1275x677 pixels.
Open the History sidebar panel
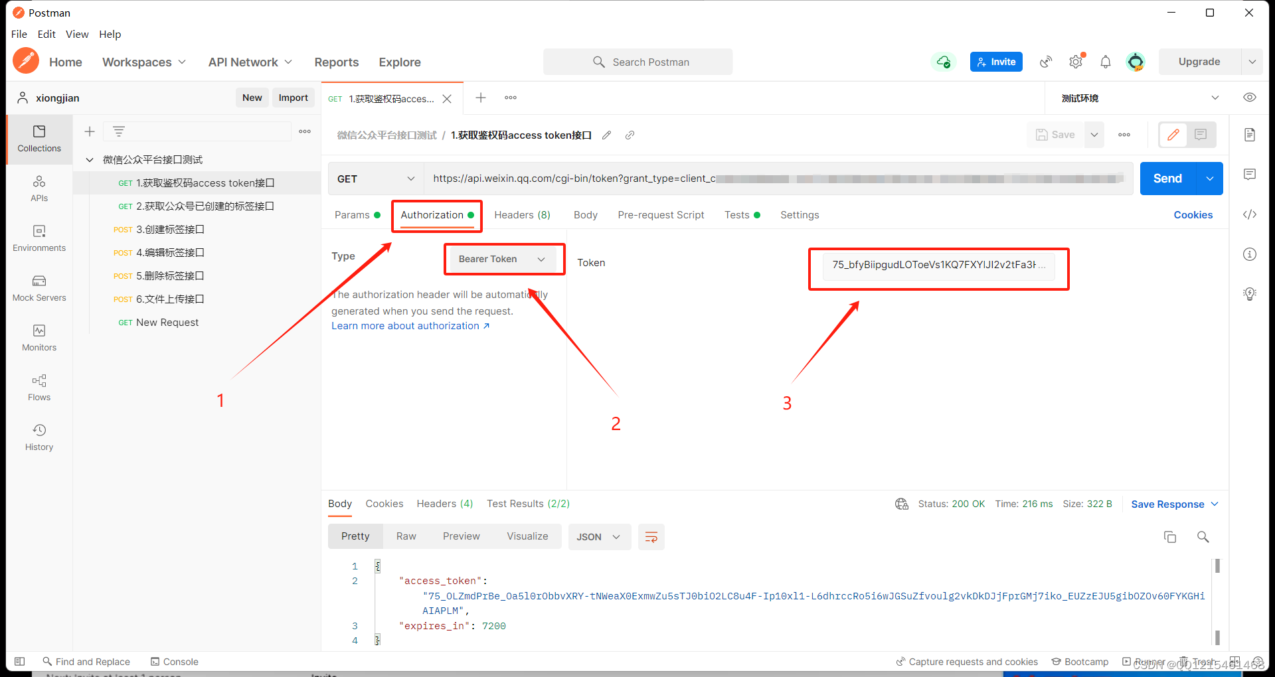[39, 437]
